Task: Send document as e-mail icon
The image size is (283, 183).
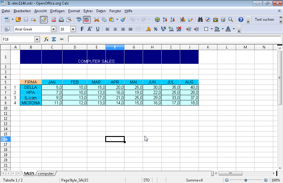Action: 34,20
